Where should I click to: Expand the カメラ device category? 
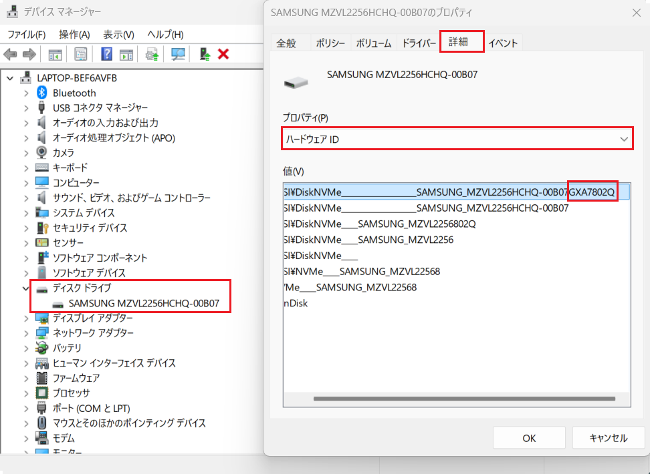27,153
